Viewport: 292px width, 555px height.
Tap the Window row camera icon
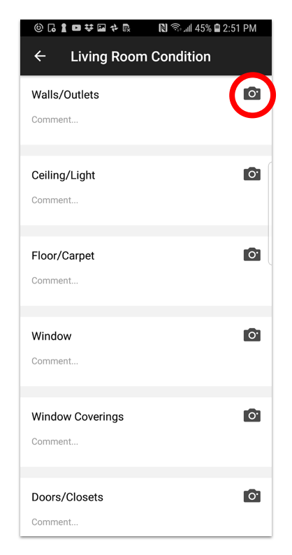click(252, 335)
